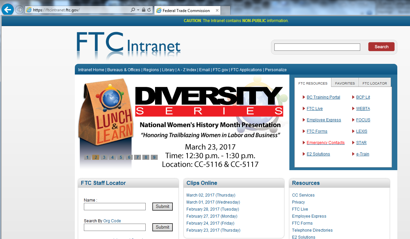The image size is (410, 239).
Task: Click the refresh icon in address bar
Action: pyautogui.click(x=149, y=10)
